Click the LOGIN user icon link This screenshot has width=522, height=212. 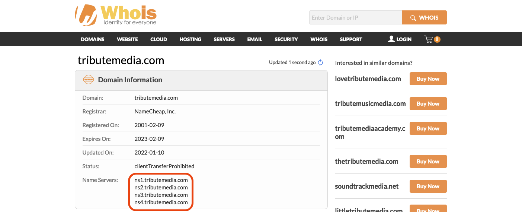(x=400, y=39)
